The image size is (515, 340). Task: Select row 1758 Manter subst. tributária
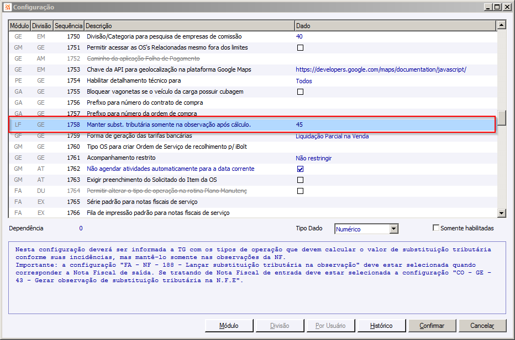[x=252, y=125]
